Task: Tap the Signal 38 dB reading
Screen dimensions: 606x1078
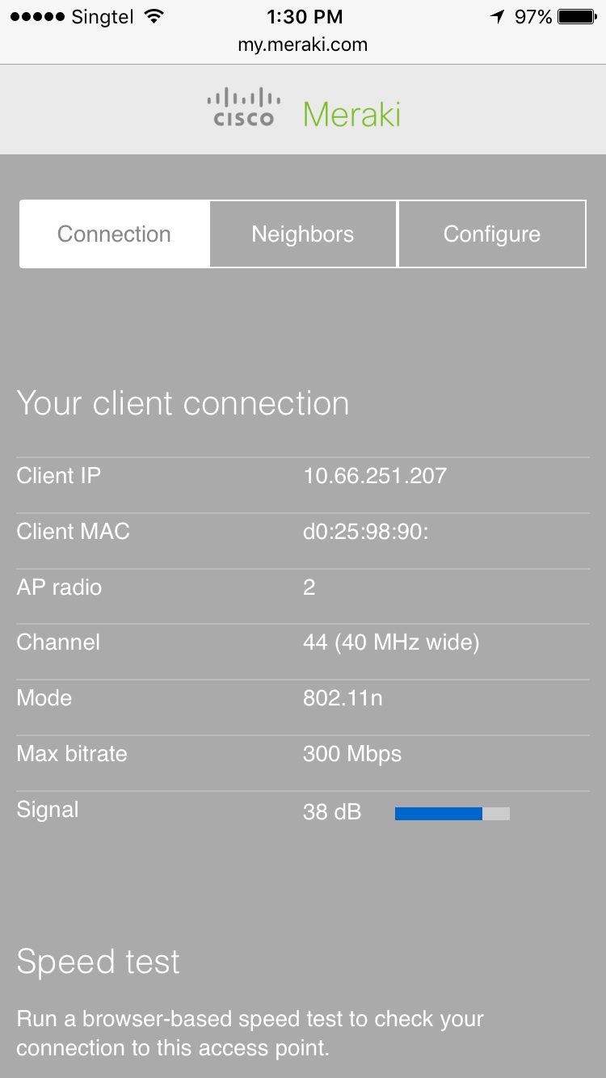Action: [332, 812]
